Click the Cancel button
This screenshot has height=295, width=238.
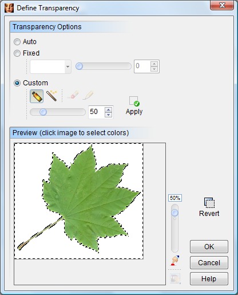[x=209, y=263]
